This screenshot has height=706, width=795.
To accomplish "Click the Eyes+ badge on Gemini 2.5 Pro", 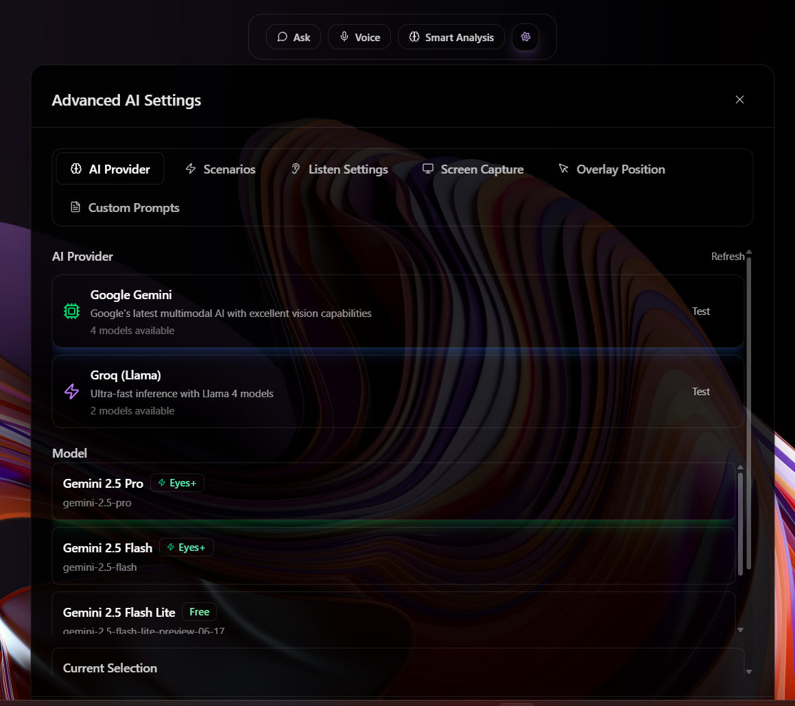I will pyautogui.click(x=177, y=483).
